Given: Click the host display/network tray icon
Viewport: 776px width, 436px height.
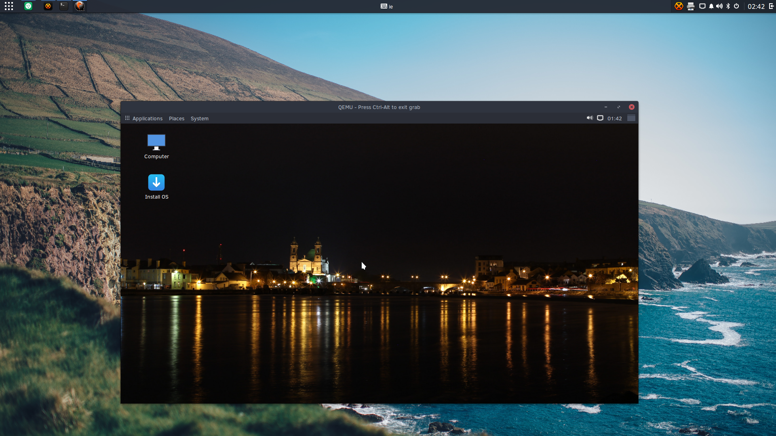Looking at the screenshot, I should [702, 6].
